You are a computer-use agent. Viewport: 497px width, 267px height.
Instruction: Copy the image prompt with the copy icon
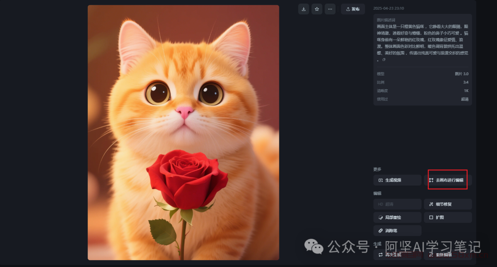384,60
